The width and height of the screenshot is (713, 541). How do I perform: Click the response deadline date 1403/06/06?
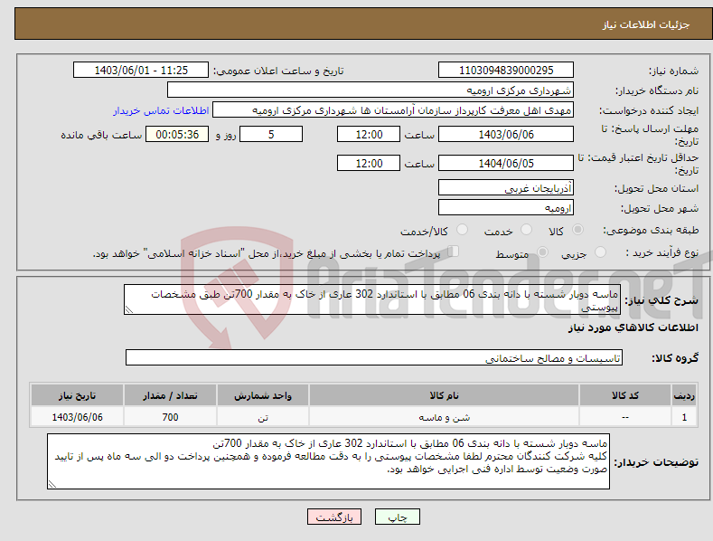click(x=506, y=134)
